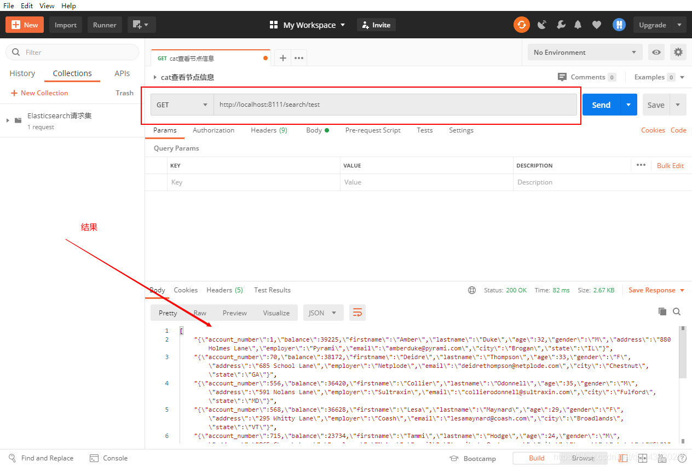Viewport: 692px width, 467px height.
Task: Click the network globe icon near Status
Action: [472, 290]
